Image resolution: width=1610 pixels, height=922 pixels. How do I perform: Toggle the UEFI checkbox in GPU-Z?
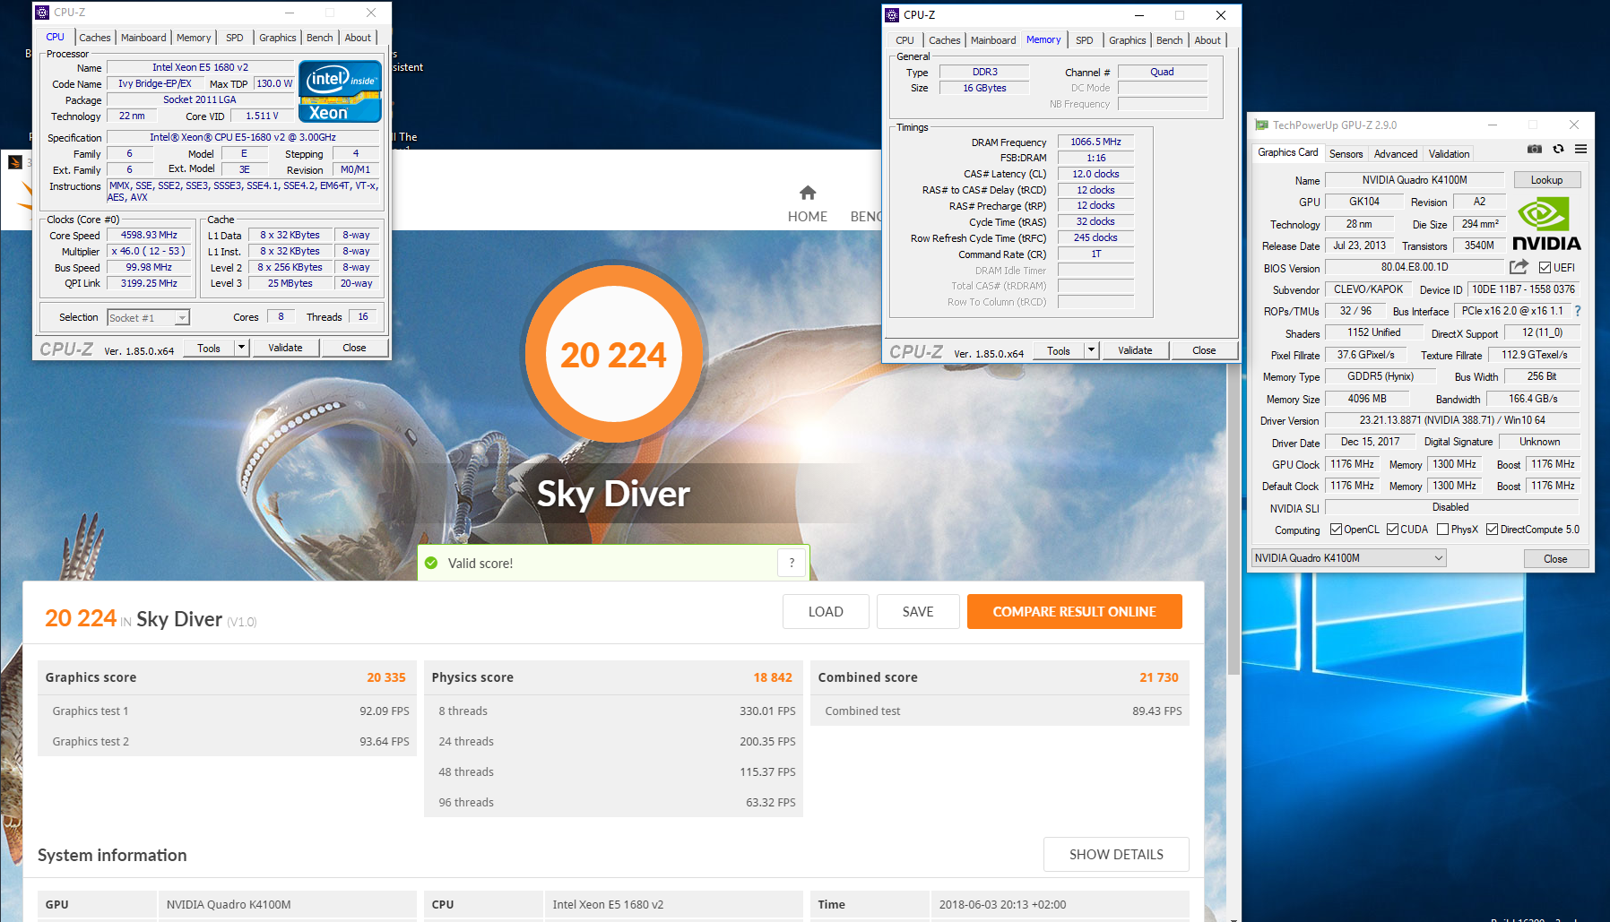(1545, 268)
